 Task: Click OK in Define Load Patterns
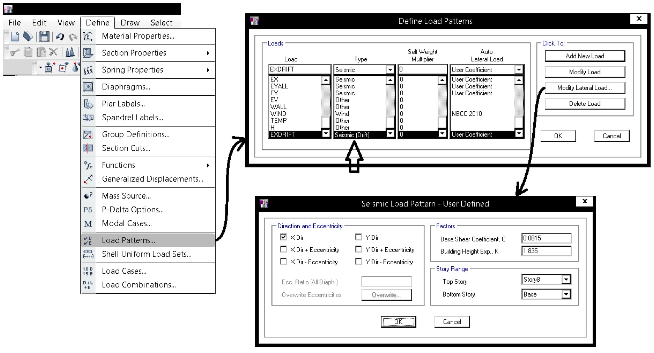point(558,136)
